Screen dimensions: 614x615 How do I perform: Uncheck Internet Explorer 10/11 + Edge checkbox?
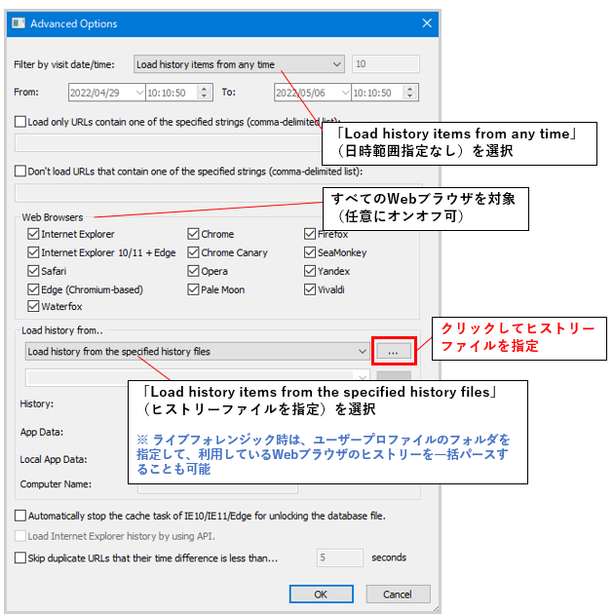[33, 252]
